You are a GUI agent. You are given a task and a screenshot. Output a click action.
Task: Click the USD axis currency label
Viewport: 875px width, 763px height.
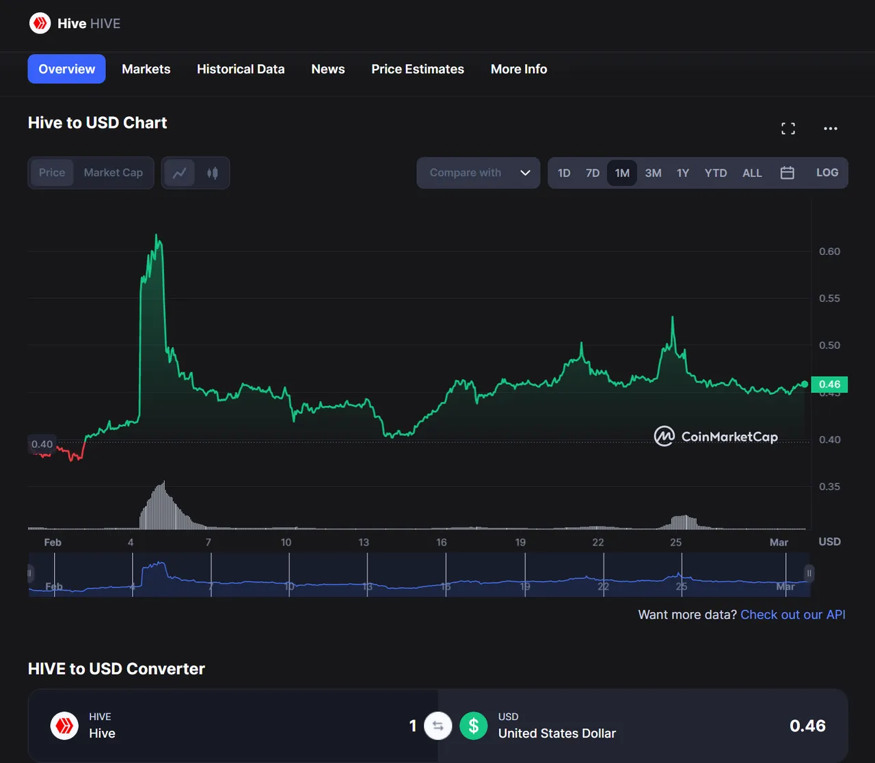tap(829, 541)
